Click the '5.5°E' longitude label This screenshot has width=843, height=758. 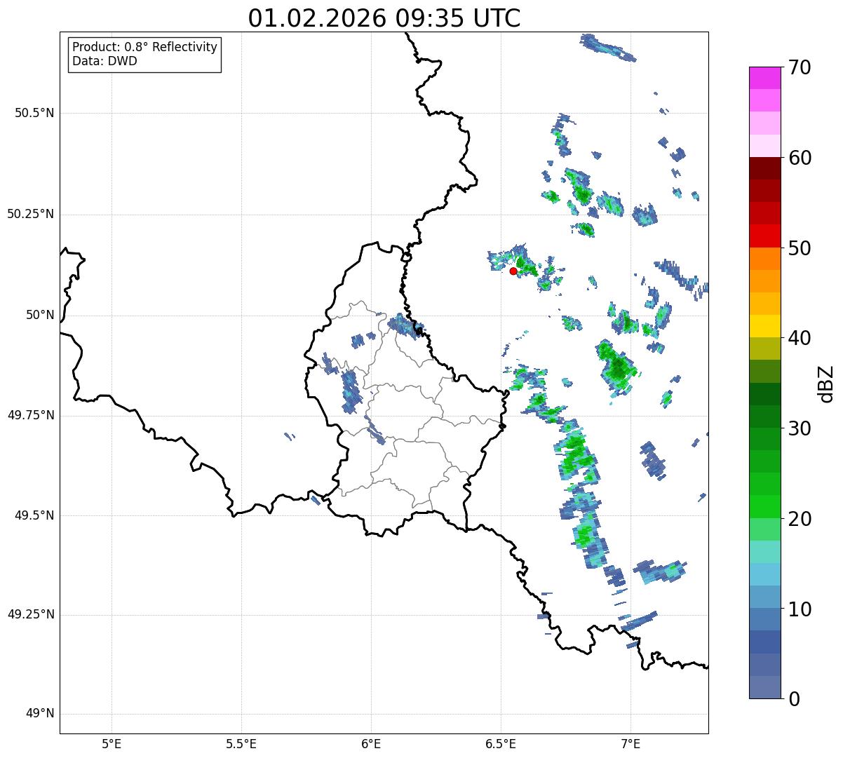(241, 743)
